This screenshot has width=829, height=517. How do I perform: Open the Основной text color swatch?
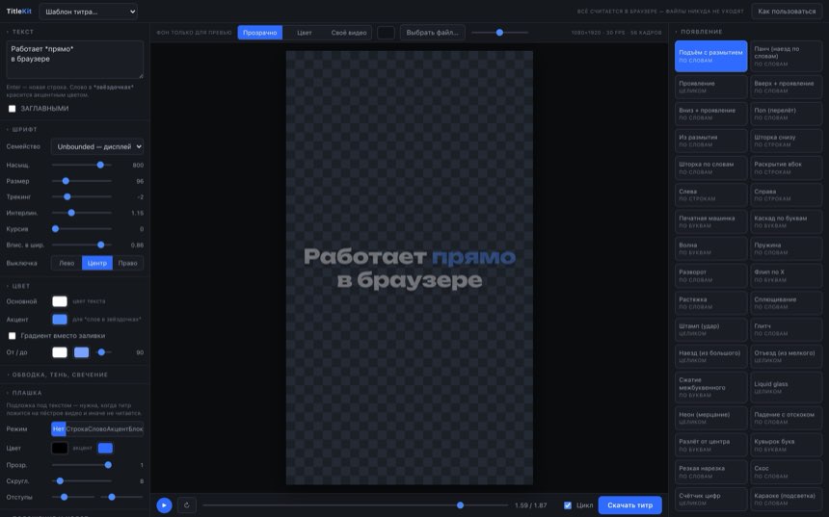60,301
